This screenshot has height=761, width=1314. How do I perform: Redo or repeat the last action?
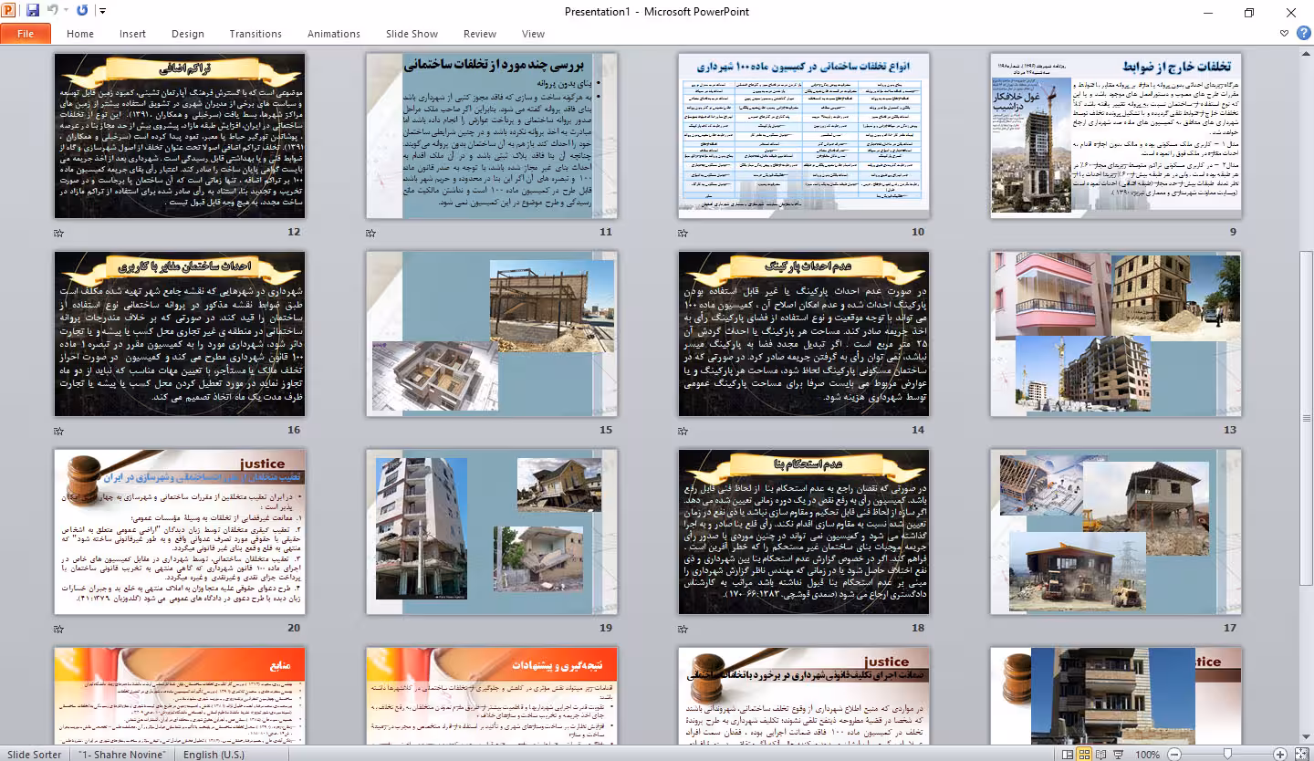pos(83,11)
